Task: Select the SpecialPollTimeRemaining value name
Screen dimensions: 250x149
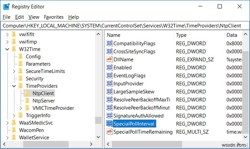Action: [x=143, y=132]
